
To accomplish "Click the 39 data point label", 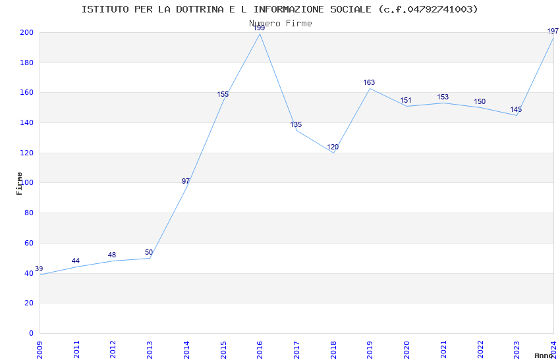I will 39,269.
